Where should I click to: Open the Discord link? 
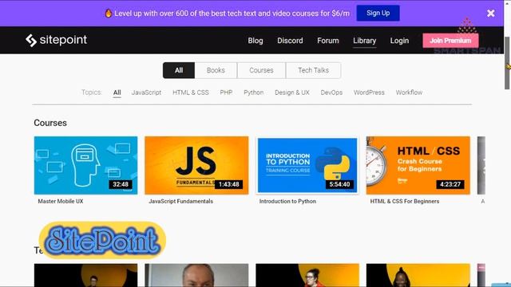(x=290, y=41)
